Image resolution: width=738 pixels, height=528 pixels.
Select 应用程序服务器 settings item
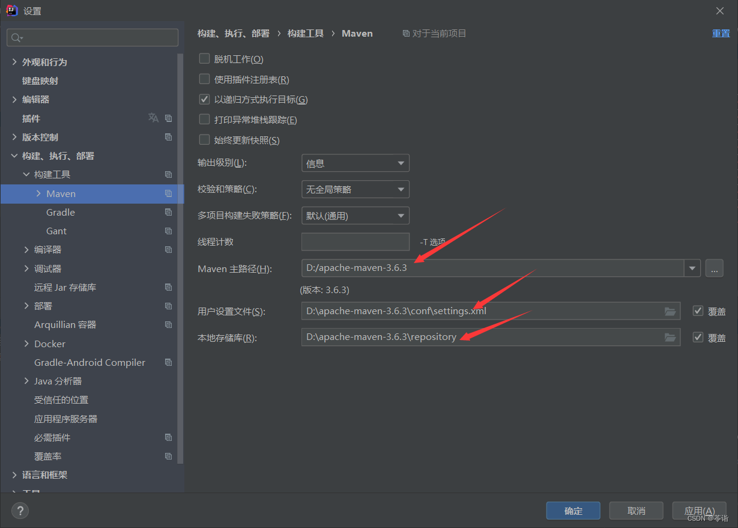66,419
